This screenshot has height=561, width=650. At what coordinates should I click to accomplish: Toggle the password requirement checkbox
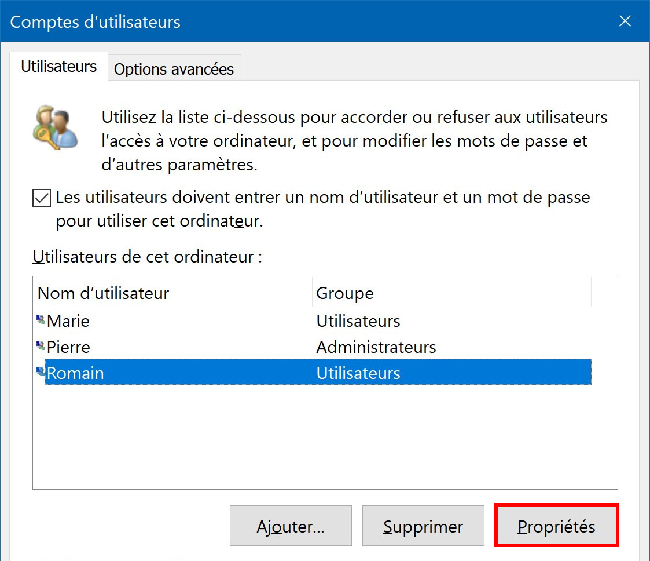click(x=42, y=198)
